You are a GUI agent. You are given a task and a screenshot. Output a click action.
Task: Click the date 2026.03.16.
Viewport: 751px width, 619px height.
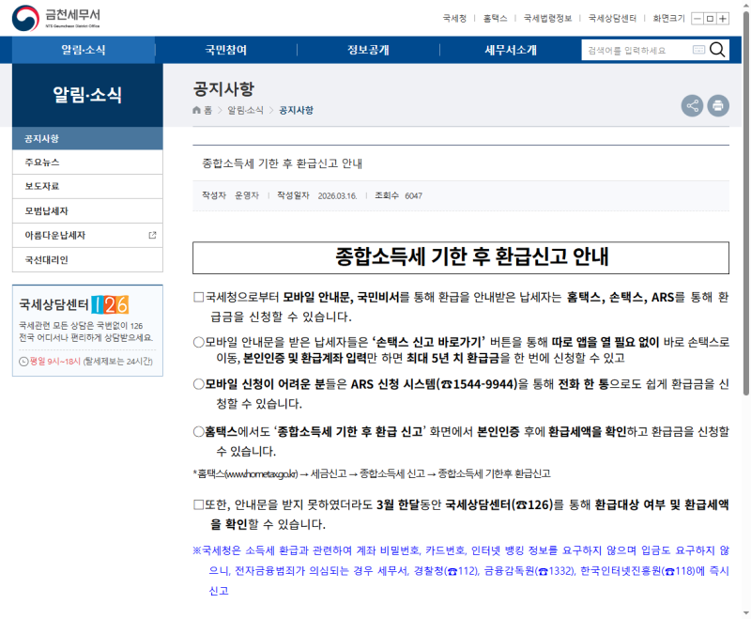[337, 196]
